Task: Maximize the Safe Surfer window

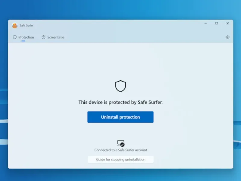Action: [217, 23]
